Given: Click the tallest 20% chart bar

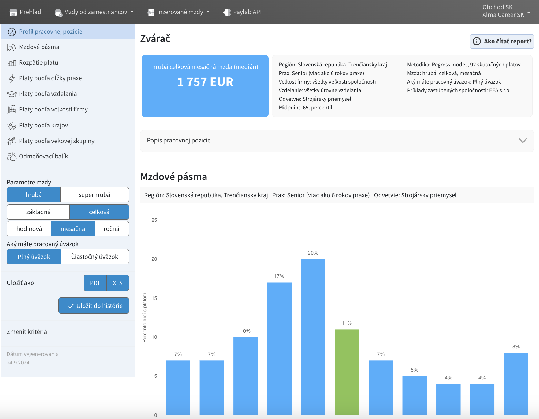Looking at the screenshot, I should [313, 337].
